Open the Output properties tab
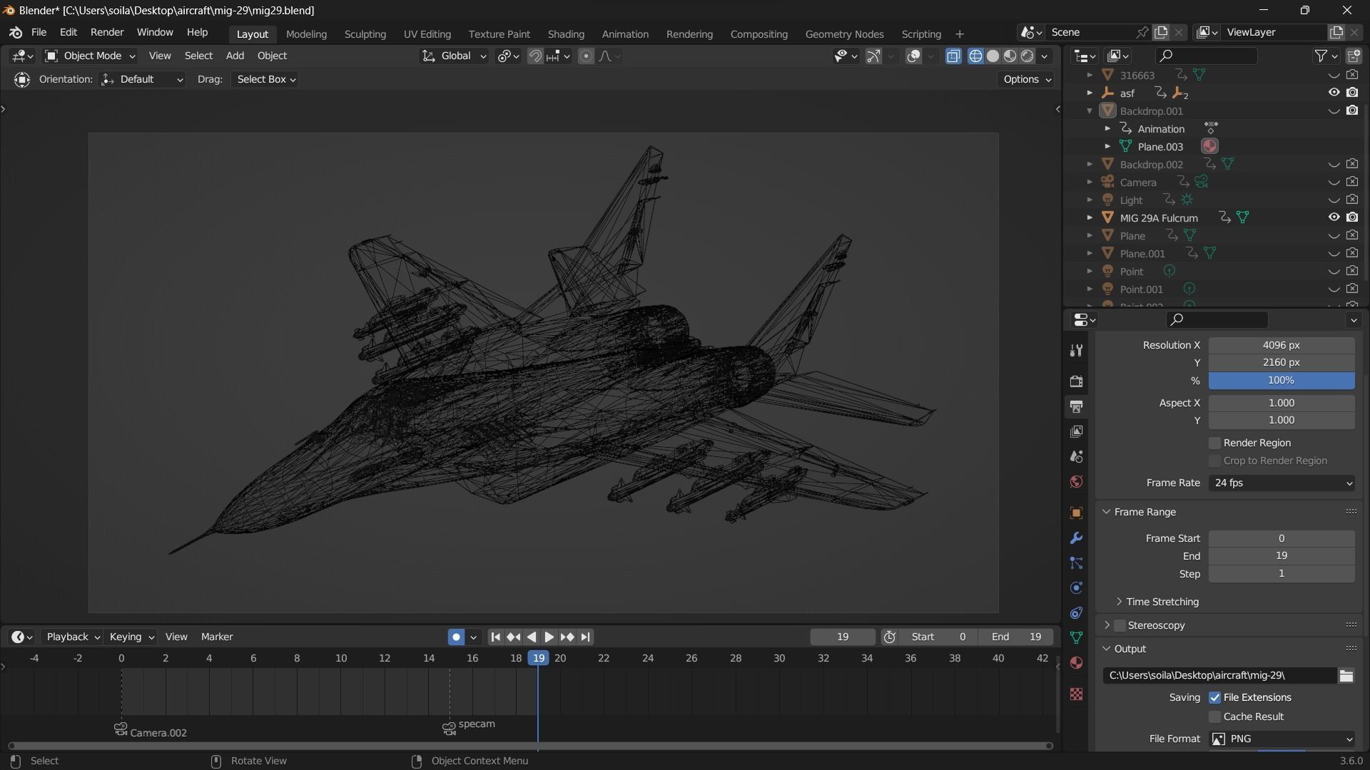This screenshot has width=1370, height=770. click(1076, 406)
